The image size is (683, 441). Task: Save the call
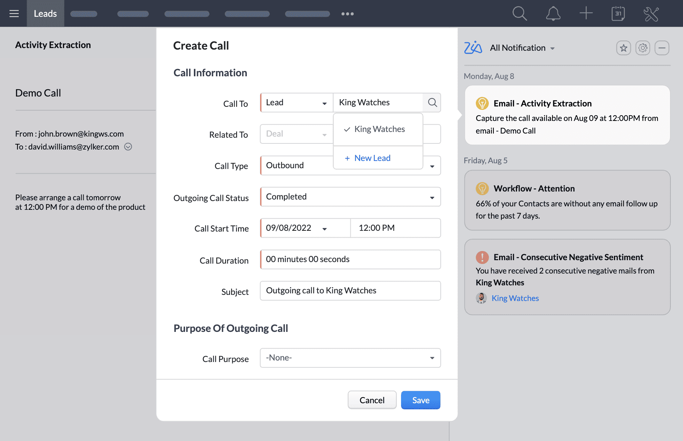tap(420, 400)
